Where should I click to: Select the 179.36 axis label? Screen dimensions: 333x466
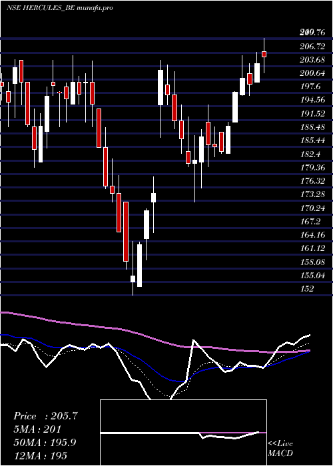pos(312,167)
